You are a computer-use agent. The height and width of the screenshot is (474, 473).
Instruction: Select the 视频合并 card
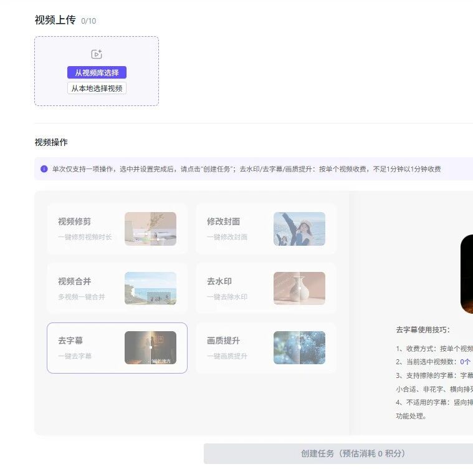117,288
